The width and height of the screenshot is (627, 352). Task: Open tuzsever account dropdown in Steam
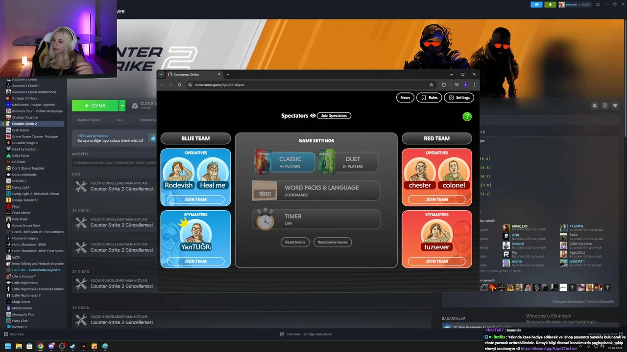coord(575,4)
